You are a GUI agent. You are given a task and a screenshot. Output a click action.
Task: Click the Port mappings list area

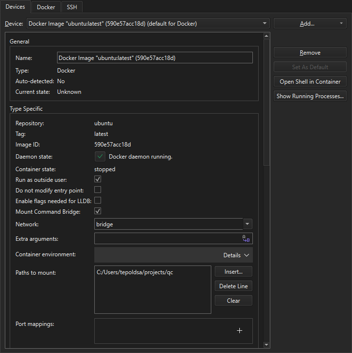(173, 331)
